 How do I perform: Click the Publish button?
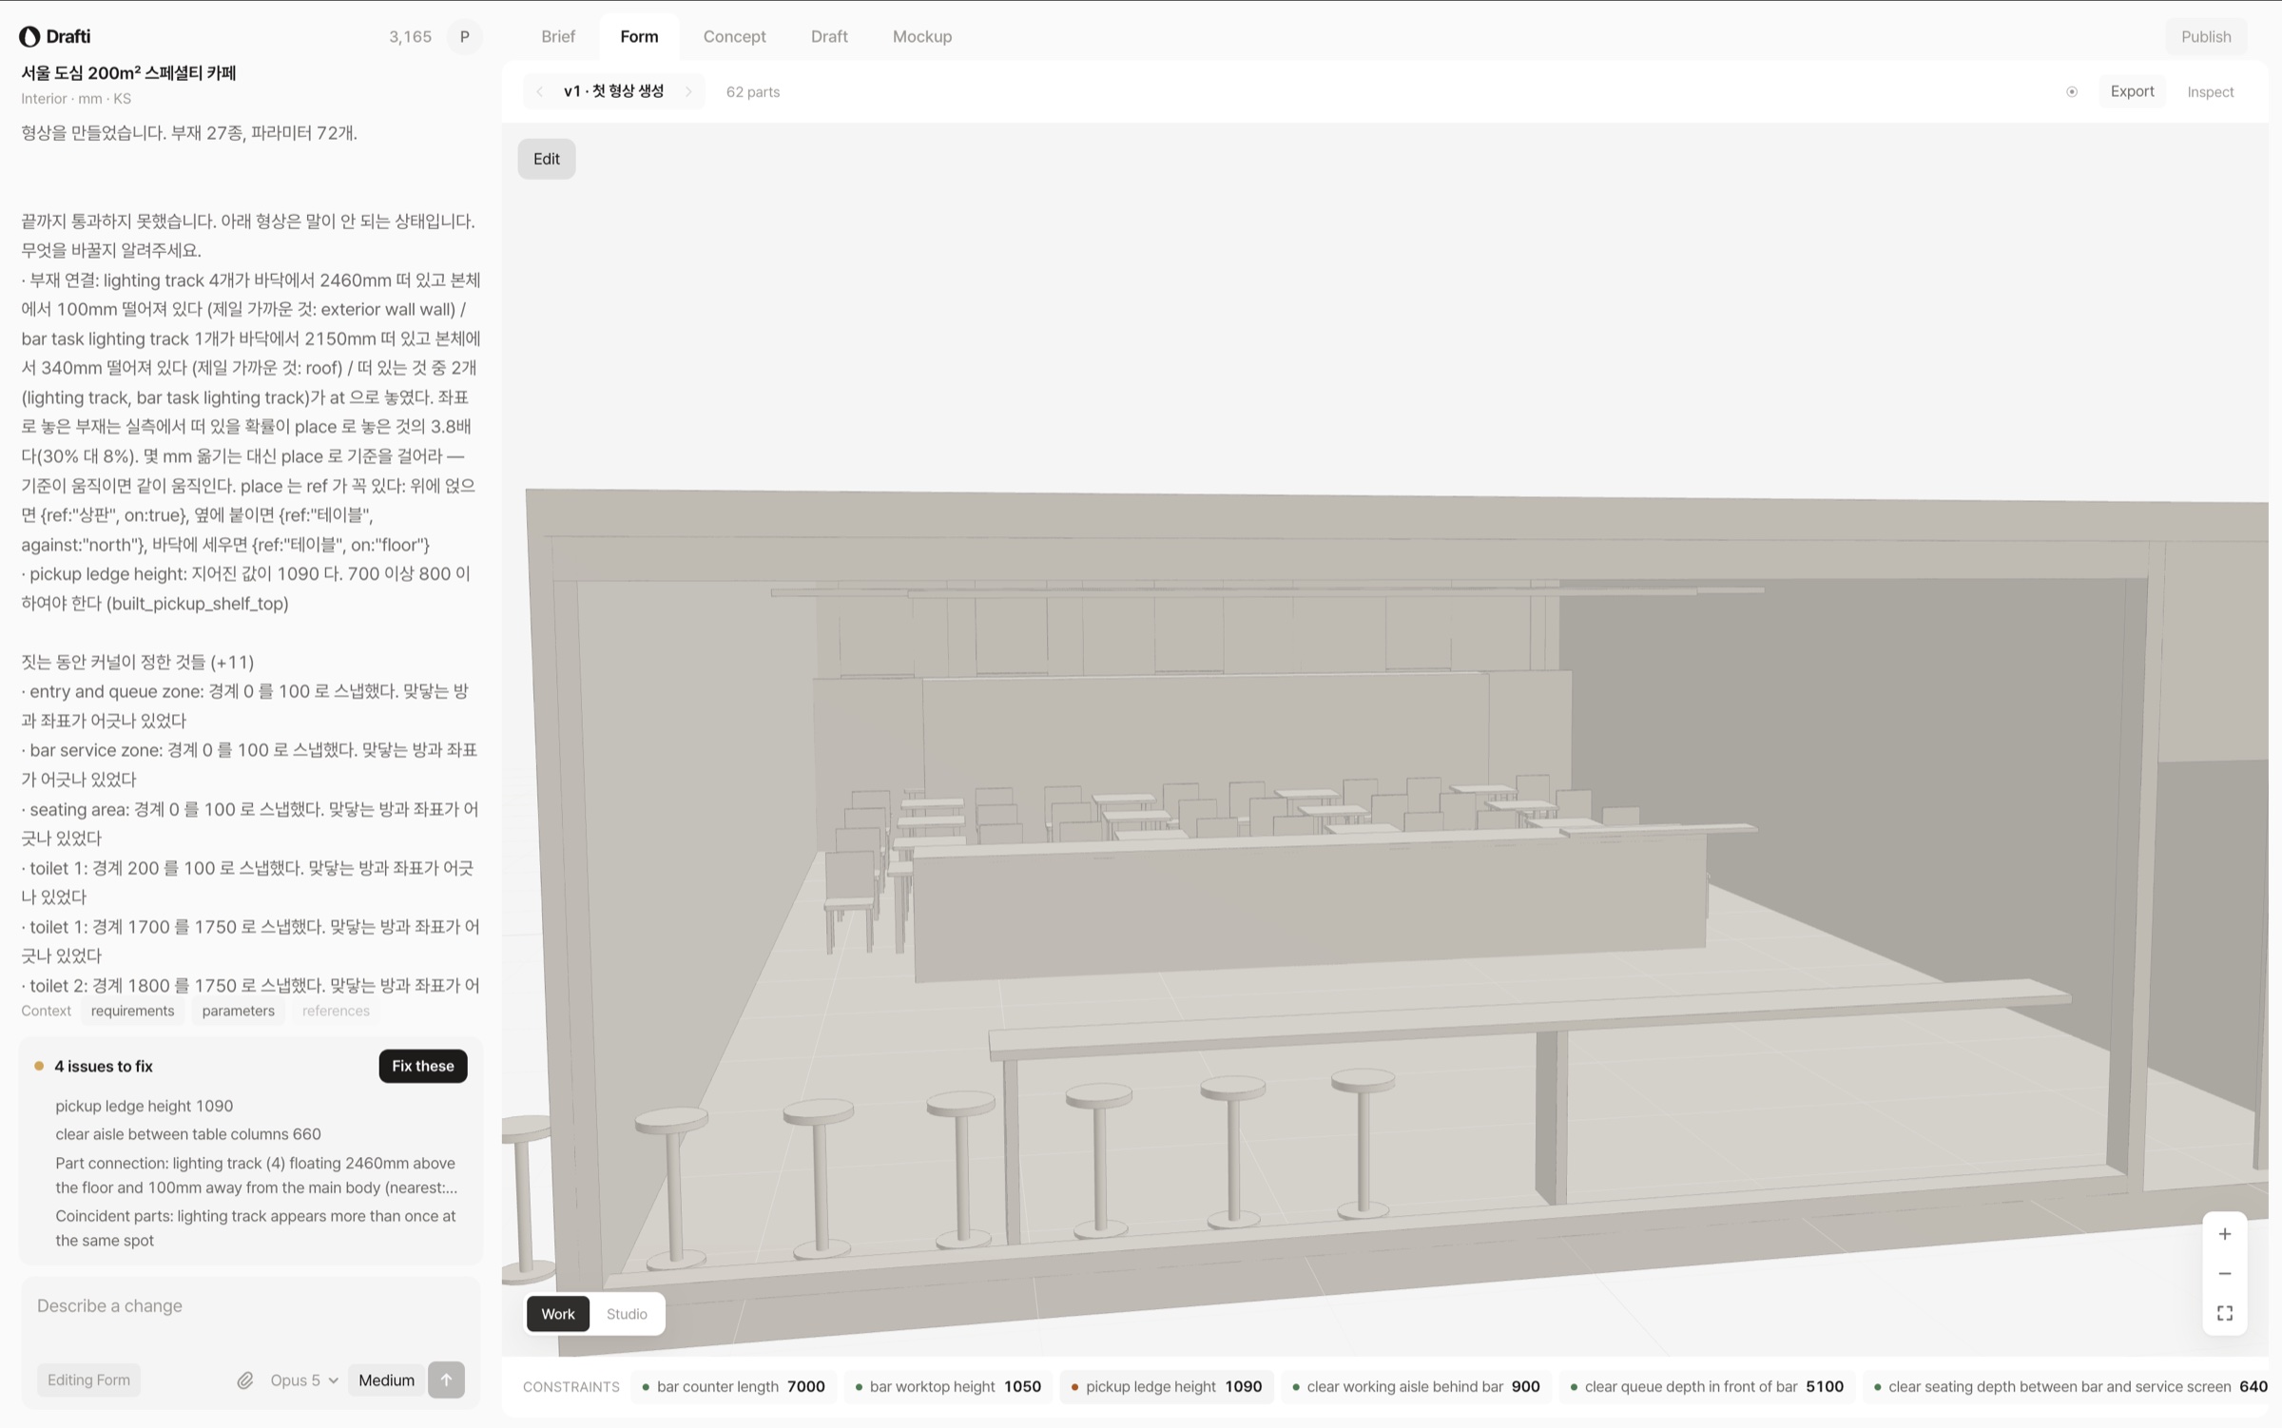tap(2206, 36)
